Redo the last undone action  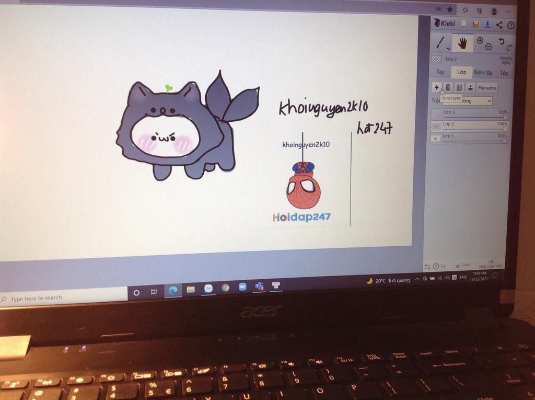[509, 48]
